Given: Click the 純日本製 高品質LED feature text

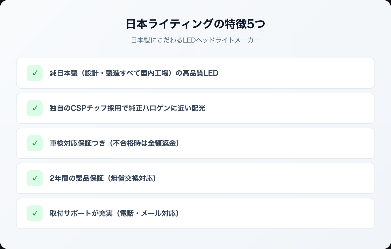Looking at the screenshot, I should [134, 73].
